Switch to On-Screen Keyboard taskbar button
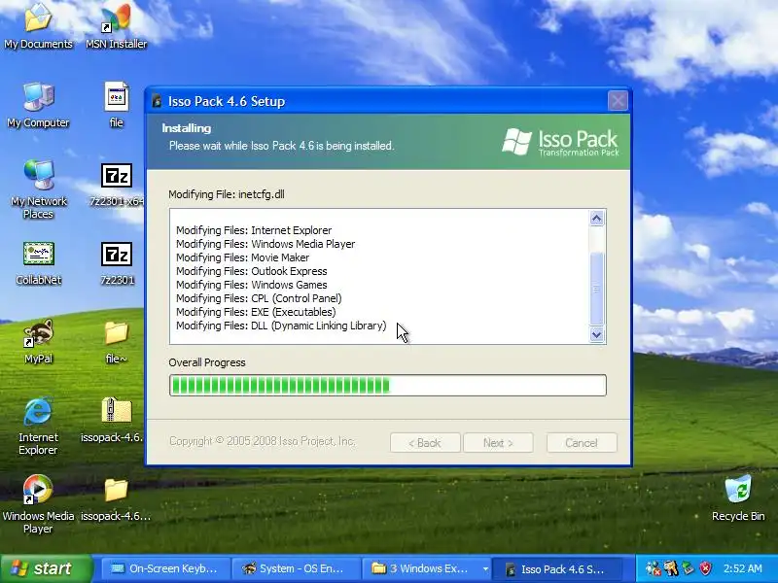 click(165, 568)
